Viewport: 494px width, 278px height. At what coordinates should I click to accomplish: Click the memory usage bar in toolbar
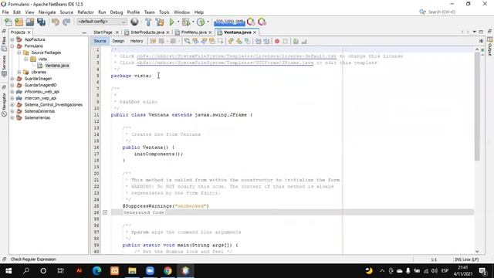(x=229, y=22)
